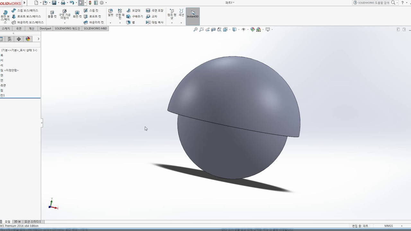Image resolution: width=411 pixels, height=231 pixels.
Task: Select the 대칭 복사 tool
Action: tap(154, 22)
